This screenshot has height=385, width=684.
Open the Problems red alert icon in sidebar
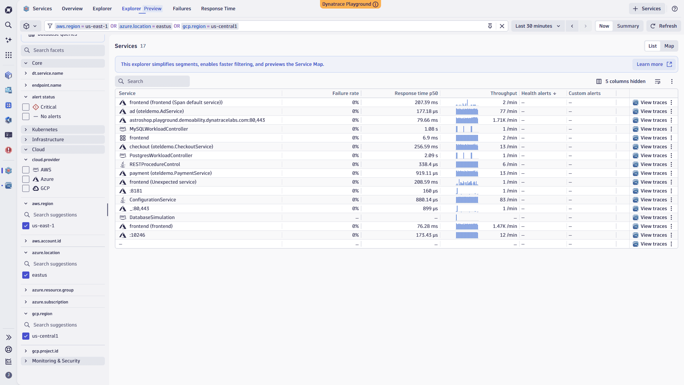point(9,150)
